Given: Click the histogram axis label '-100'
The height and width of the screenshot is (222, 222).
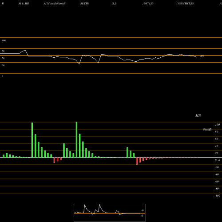Looking at the screenshot, I should coord(218,196).
